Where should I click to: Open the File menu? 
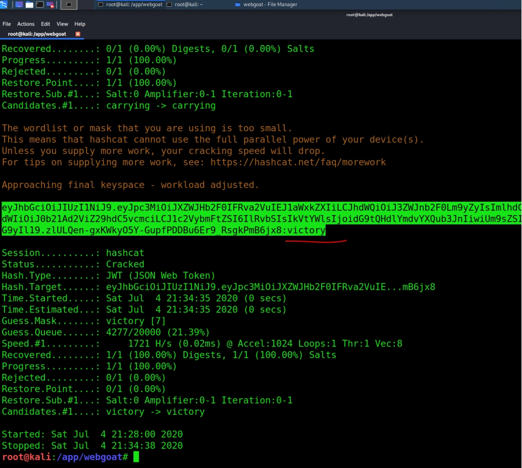pyautogui.click(x=7, y=24)
